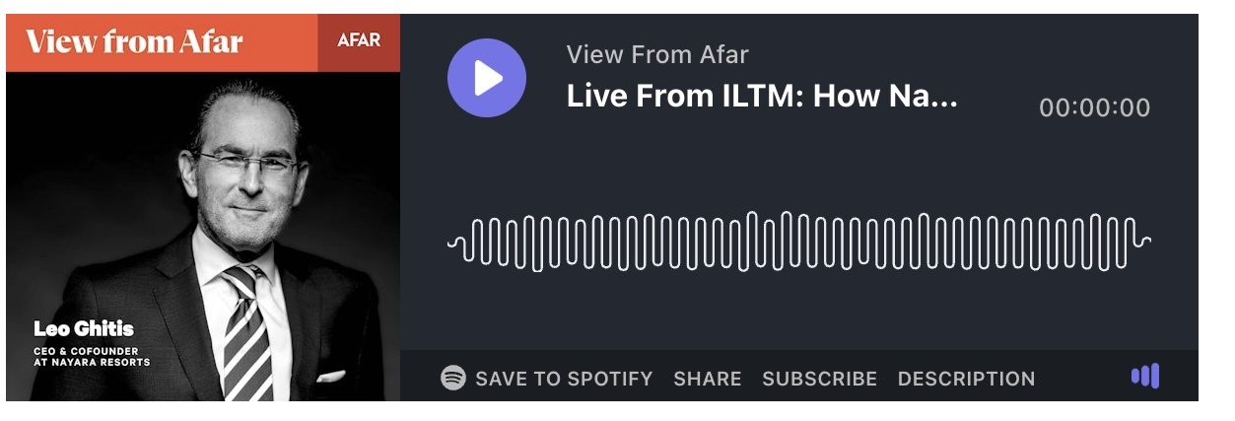Click the orange View from Afar banner
This screenshot has width=1235, height=421.
[x=162, y=42]
